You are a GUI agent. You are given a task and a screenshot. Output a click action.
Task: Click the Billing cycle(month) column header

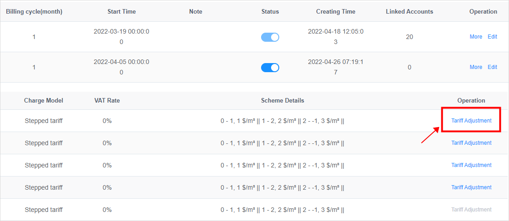pyautogui.click(x=34, y=12)
